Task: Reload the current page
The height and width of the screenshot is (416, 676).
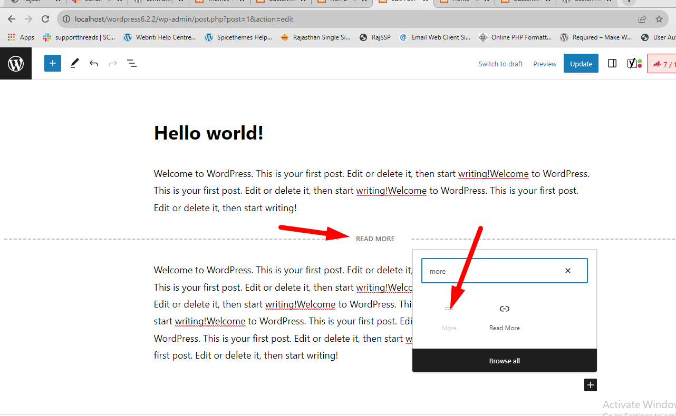Action: [45, 19]
